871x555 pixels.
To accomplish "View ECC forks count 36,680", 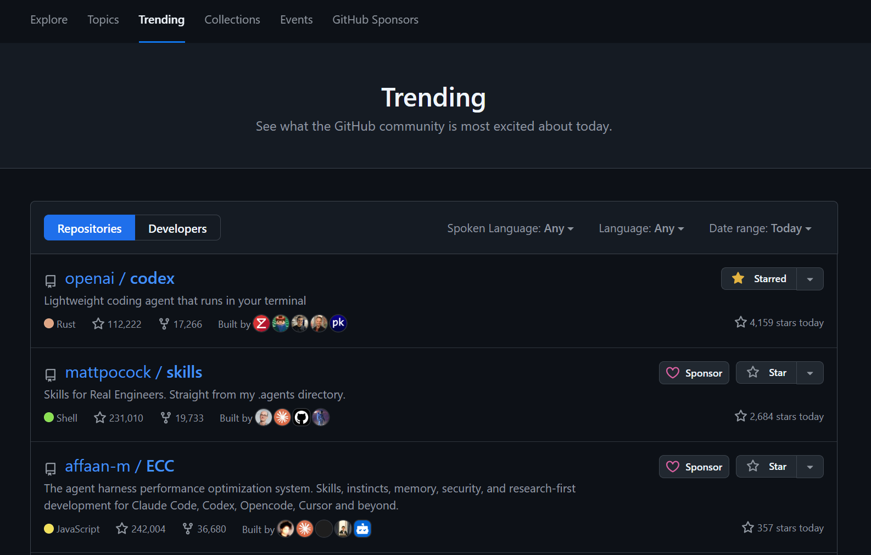I will pos(204,529).
